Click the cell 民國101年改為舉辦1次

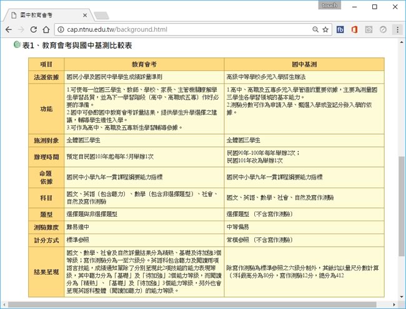[x=254, y=161]
